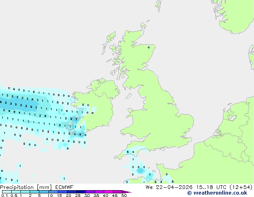Screen dimensions: 254x197
Task: Click the 40–45 mm magenta legend swatch
Action: [109, 192]
